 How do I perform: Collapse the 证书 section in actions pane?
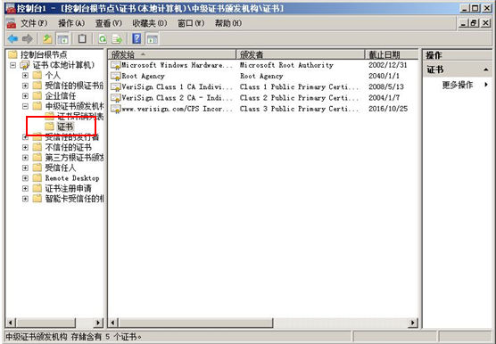tap(486, 70)
